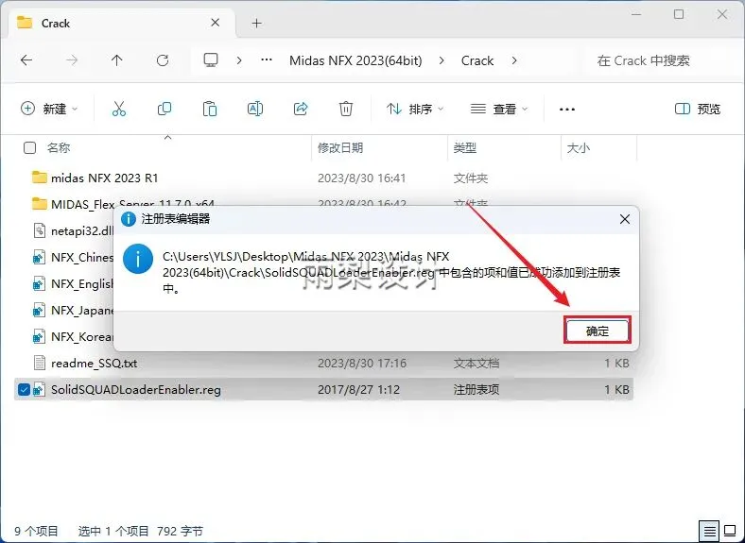Cut the selected item with scissors icon
The width and height of the screenshot is (745, 543).
click(119, 109)
